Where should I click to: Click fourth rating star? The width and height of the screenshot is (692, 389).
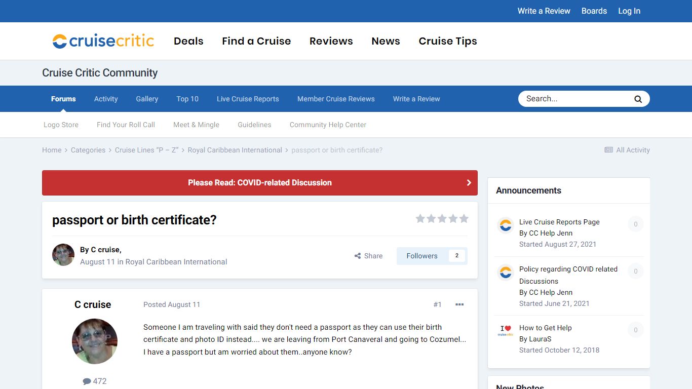pos(453,218)
